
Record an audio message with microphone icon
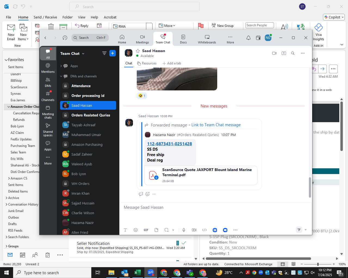(184, 230)
